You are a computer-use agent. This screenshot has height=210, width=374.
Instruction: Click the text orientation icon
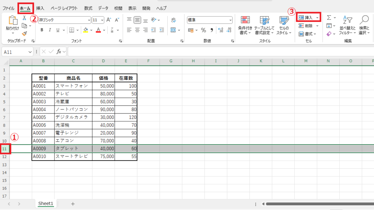coord(154,20)
